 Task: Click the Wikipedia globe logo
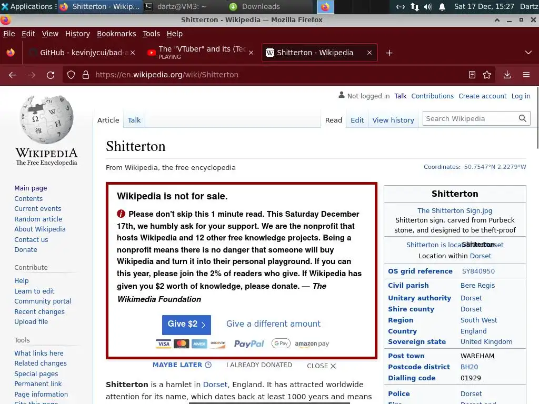click(x=47, y=119)
